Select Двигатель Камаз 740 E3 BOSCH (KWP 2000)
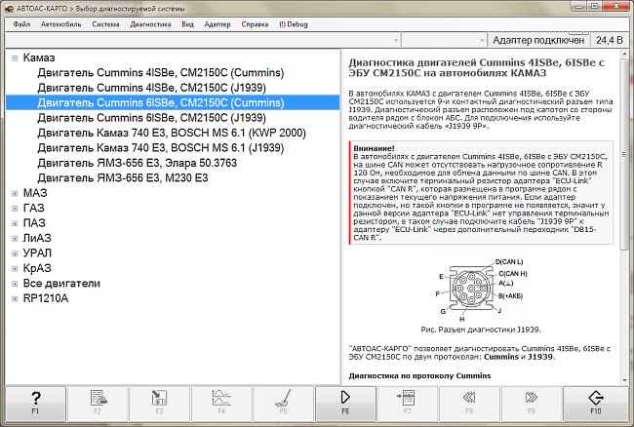634x427 pixels. click(172, 133)
